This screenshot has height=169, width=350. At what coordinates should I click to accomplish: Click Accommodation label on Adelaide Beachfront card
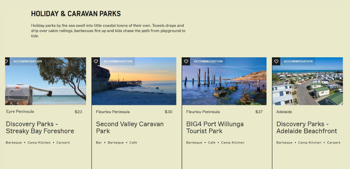tap(298, 61)
